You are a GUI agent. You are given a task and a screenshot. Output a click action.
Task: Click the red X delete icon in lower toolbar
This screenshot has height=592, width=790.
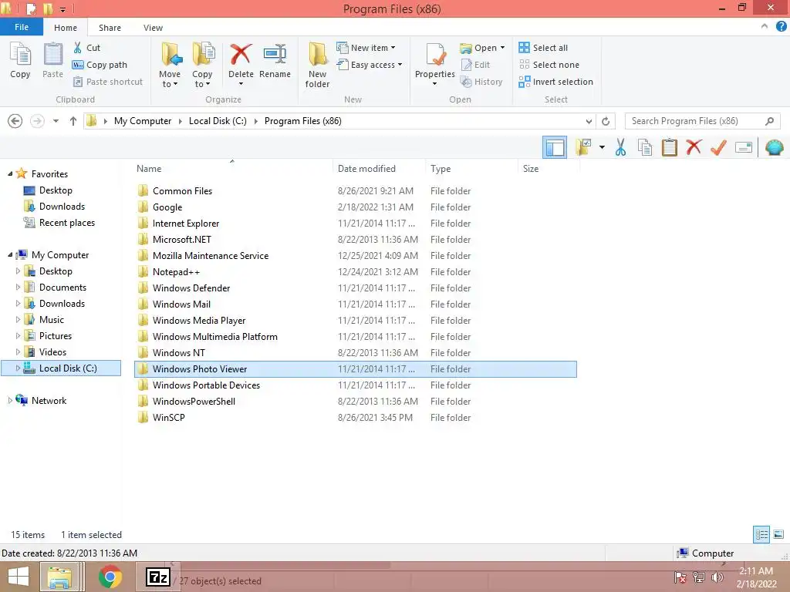coord(694,147)
